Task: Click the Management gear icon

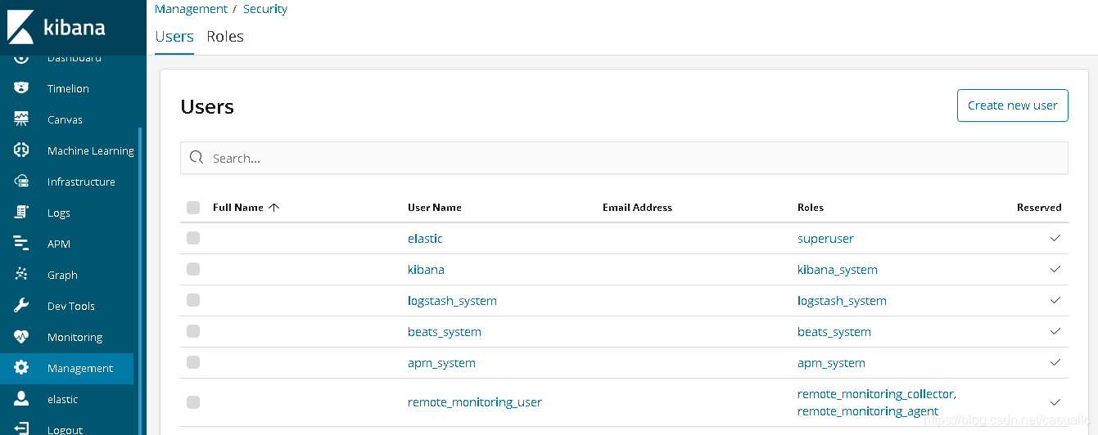Action: [21, 368]
